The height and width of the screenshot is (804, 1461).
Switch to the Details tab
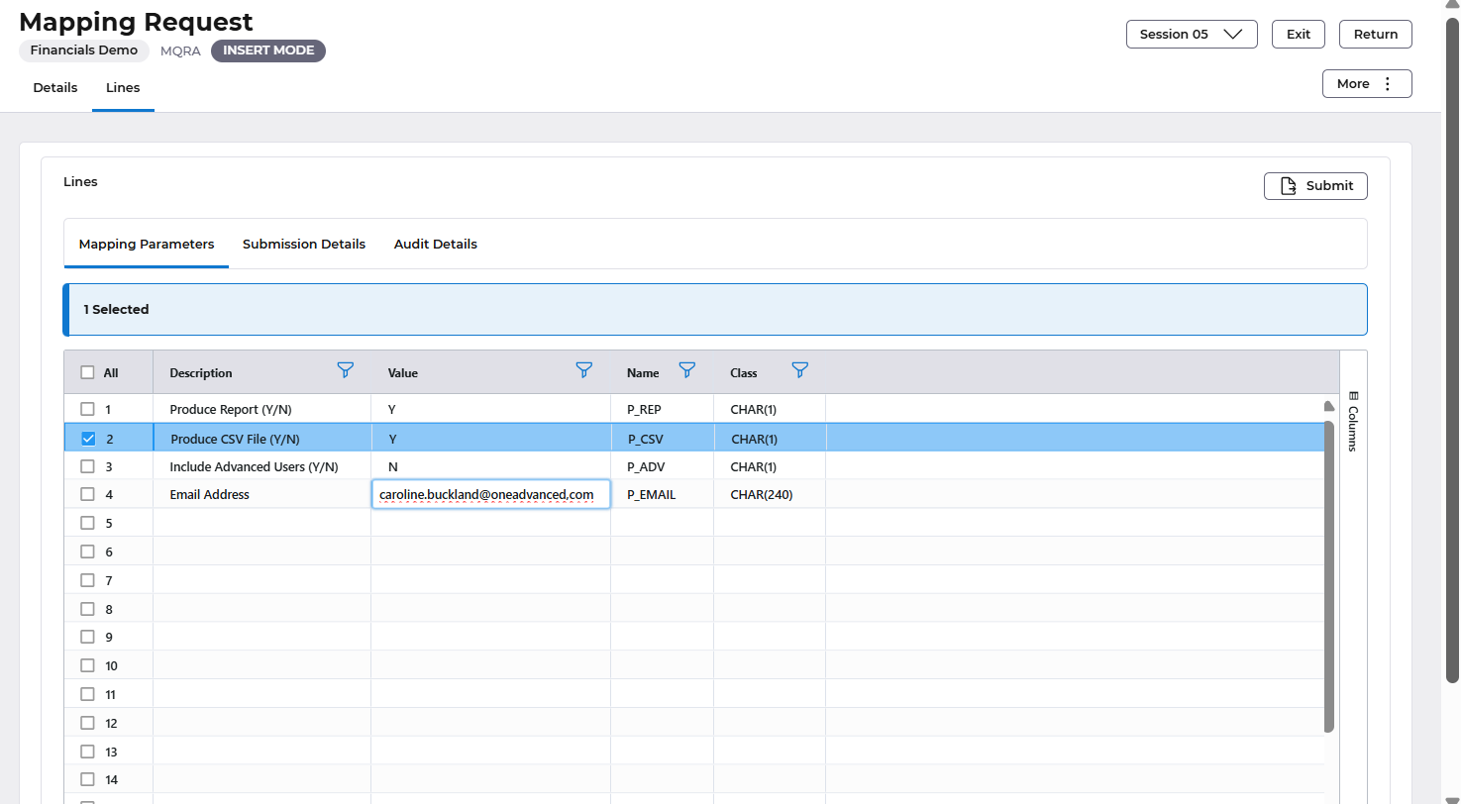pyautogui.click(x=55, y=88)
